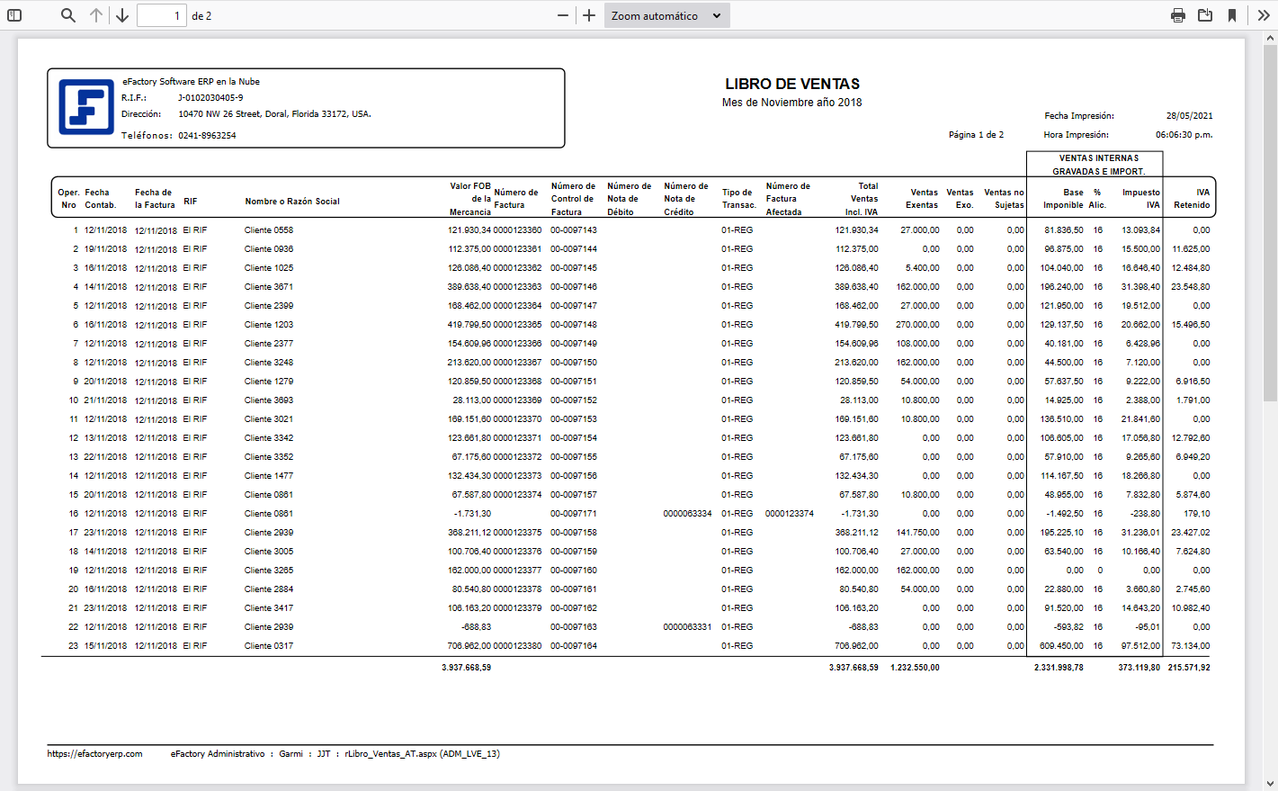The width and height of the screenshot is (1278, 791).
Task: Open the Zoom automático dropdown
Action: (666, 15)
